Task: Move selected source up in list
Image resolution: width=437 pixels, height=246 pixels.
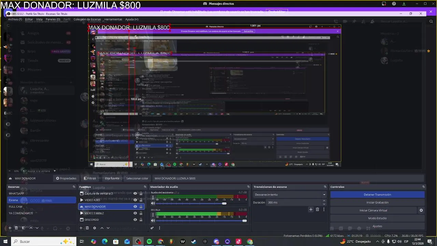Action: click(102, 228)
